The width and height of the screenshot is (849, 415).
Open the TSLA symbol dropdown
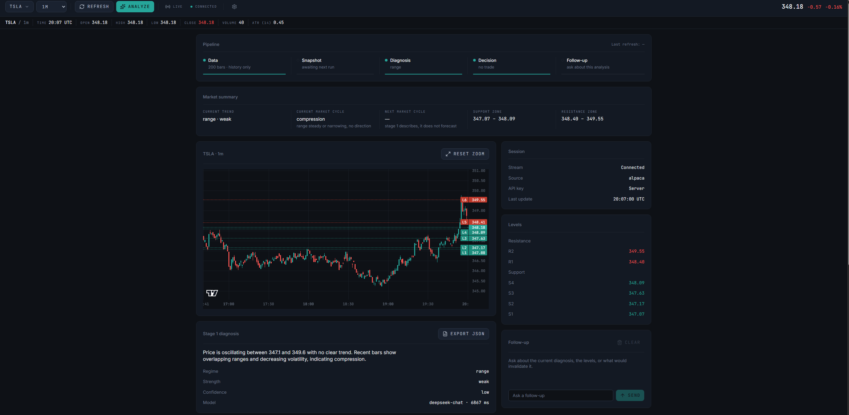(19, 7)
